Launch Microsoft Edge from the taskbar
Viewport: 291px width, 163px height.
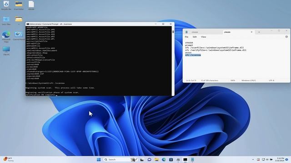point(164,159)
